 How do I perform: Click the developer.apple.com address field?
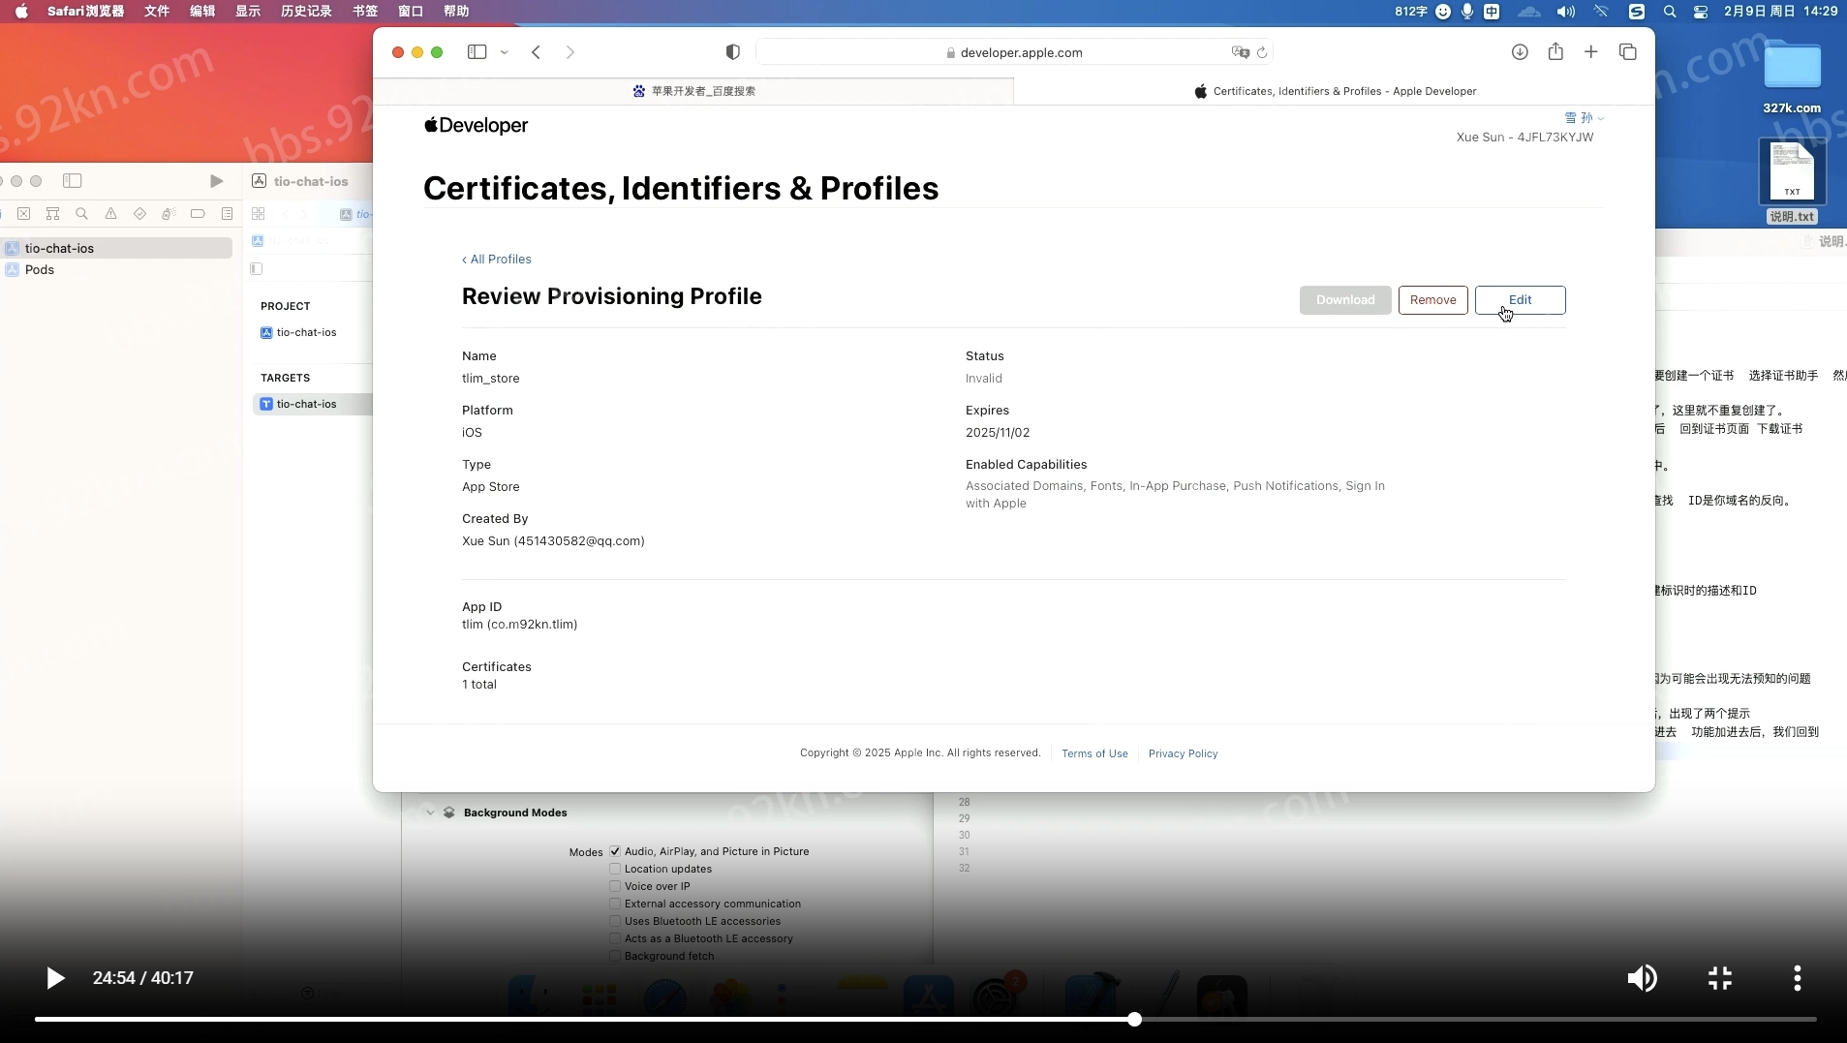tap(1014, 52)
